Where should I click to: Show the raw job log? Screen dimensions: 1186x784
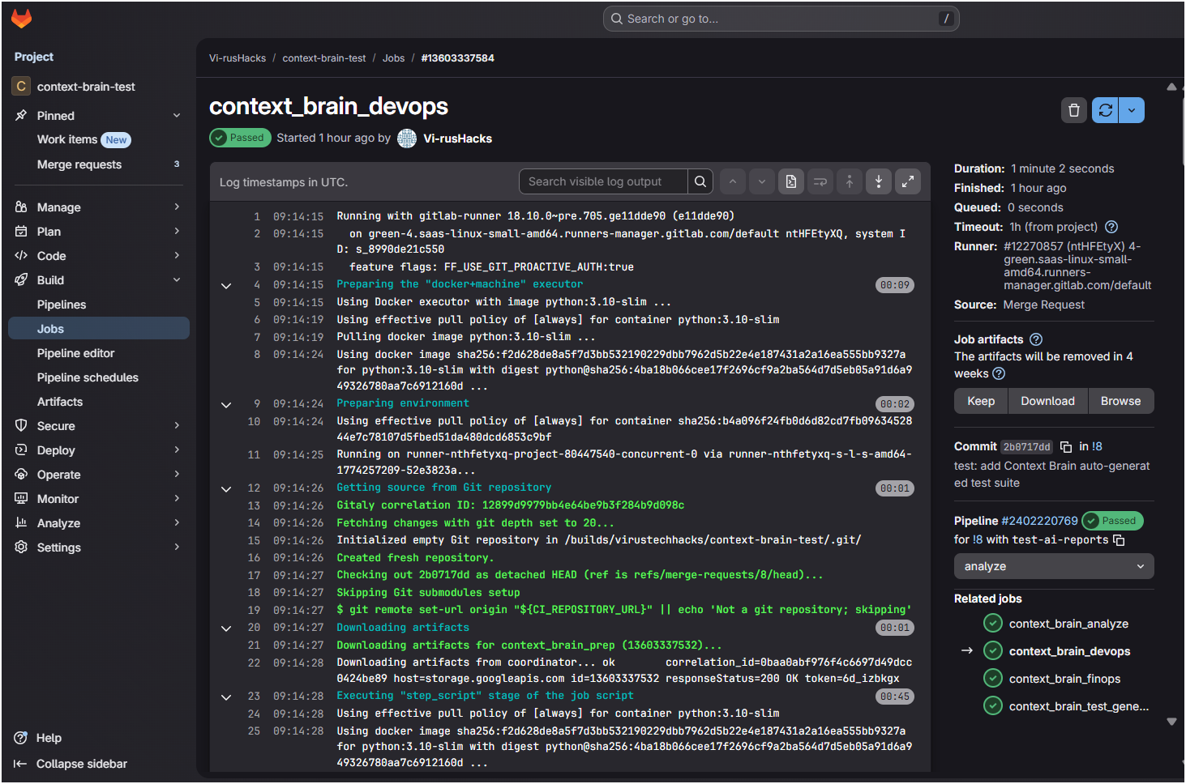[x=790, y=181]
